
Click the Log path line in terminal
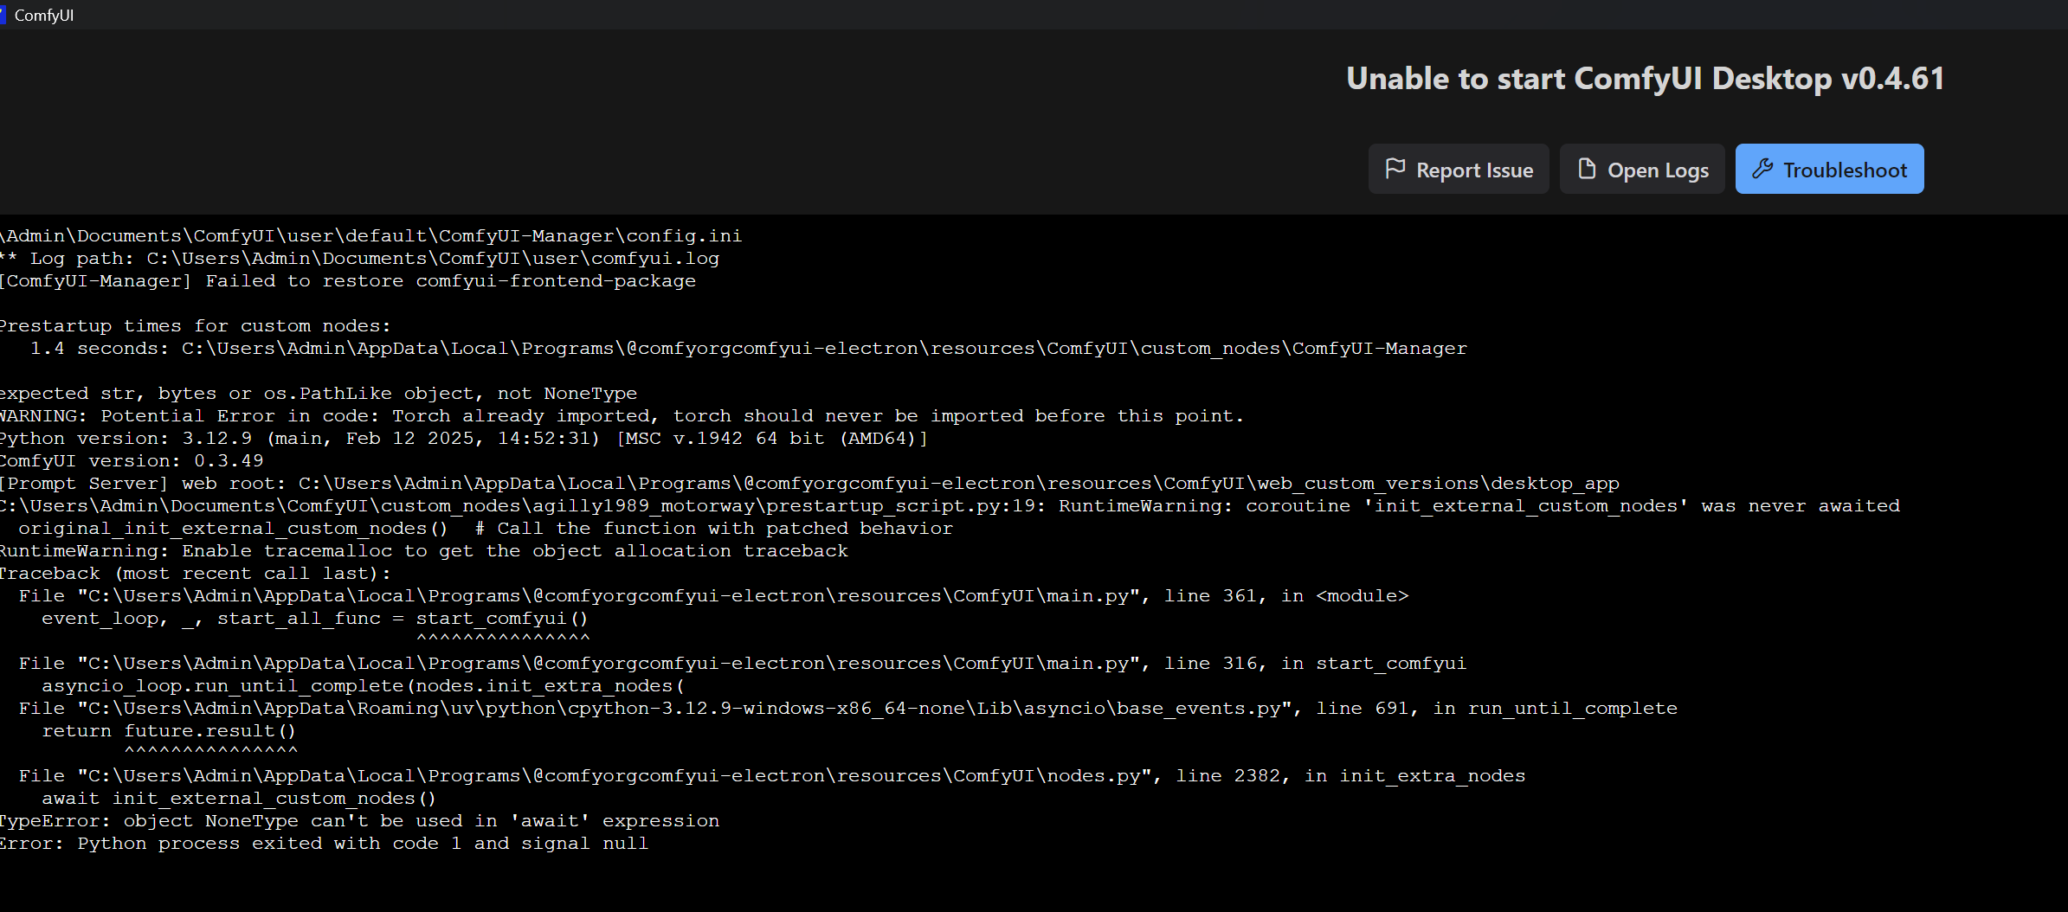pyautogui.click(x=359, y=259)
